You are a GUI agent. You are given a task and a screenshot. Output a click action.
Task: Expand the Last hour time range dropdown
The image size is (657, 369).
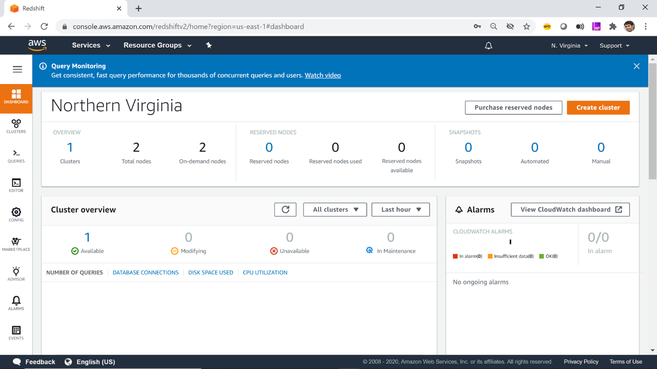coord(400,210)
